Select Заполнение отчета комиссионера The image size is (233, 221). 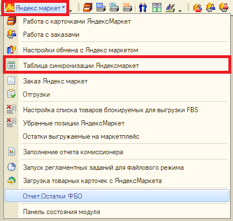pyautogui.click(x=117, y=152)
